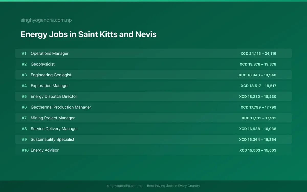Select the 'Energy Dispatch Director' entry
Image resolution: width=307 pixels, height=192 pixels.
coord(54,97)
